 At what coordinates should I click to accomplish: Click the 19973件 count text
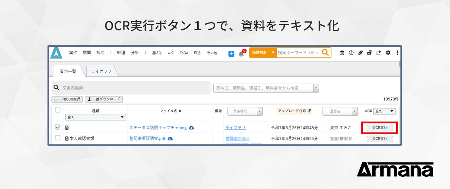pyautogui.click(x=391, y=99)
